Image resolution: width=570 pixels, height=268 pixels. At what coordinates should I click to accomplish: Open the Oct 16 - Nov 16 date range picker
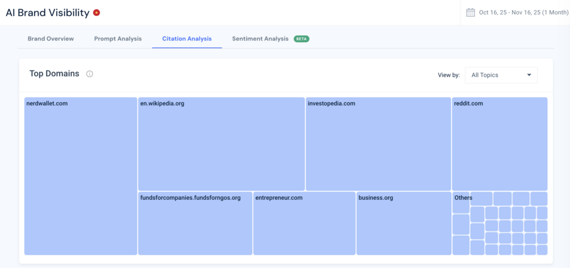(x=520, y=12)
